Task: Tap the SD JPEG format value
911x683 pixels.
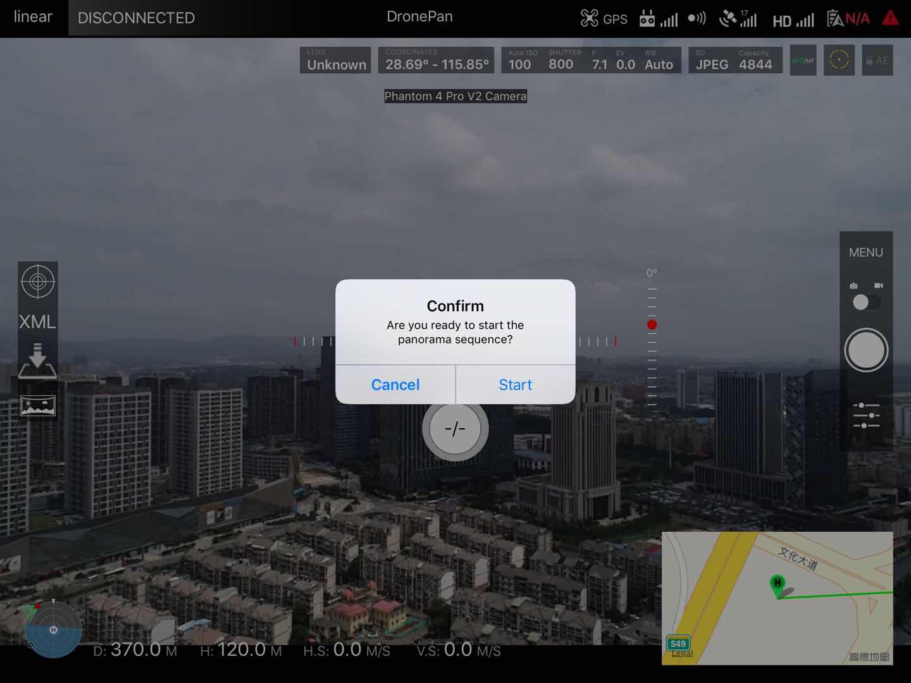Action: coord(712,60)
